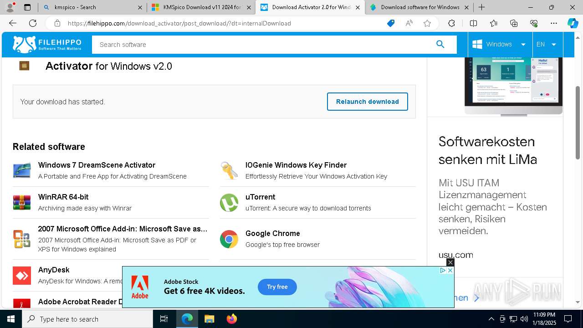
Task: Open the IOGenie Windows Key Finder link
Action: [296, 165]
